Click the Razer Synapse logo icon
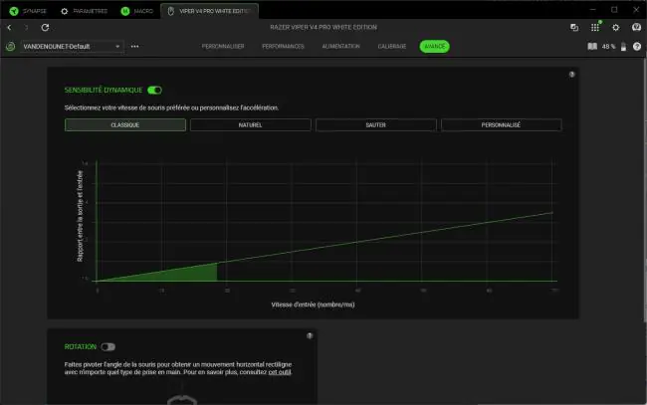Viewport: 647px width, 405px height. pyautogui.click(x=14, y=11)
